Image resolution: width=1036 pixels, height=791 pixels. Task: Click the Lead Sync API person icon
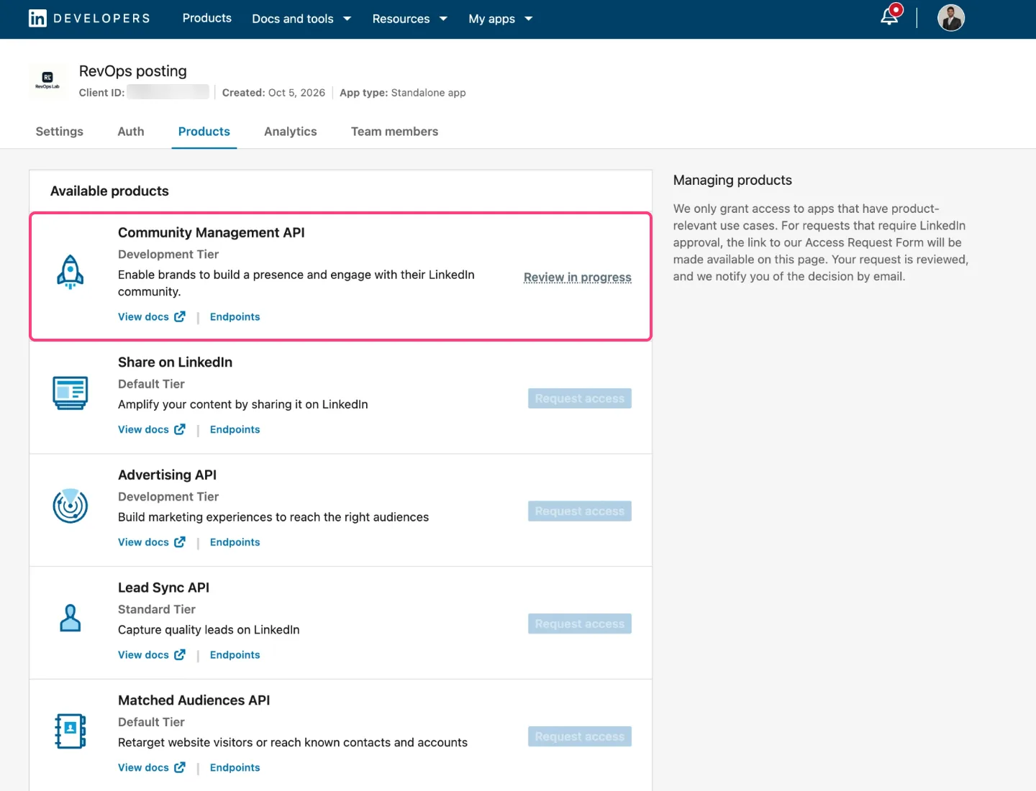[x=71, y=618]
